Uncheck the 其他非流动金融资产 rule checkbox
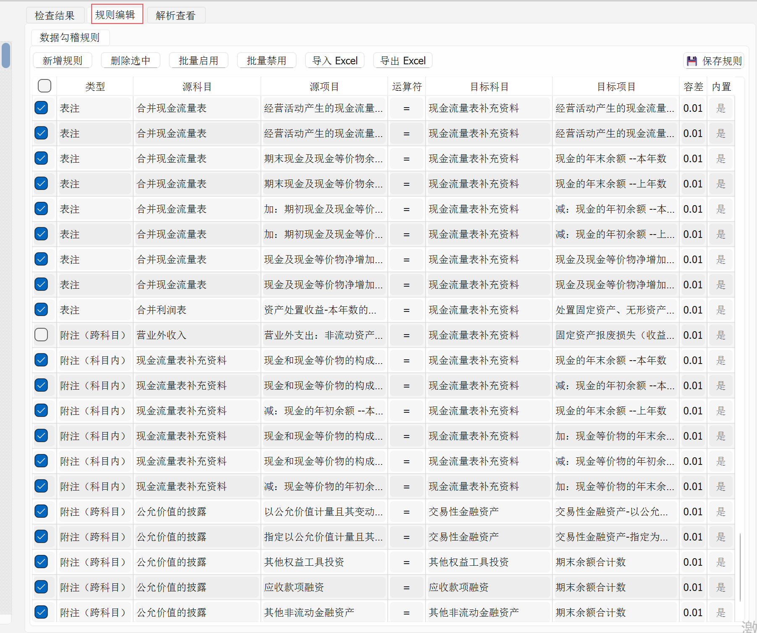Image resolution: width=757 pixels, height=633 pixels. [x=41, y=612]
